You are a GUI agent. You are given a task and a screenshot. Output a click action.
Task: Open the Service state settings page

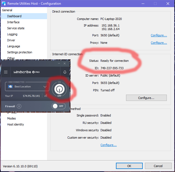pyautogui.click(x=16, y=28)
